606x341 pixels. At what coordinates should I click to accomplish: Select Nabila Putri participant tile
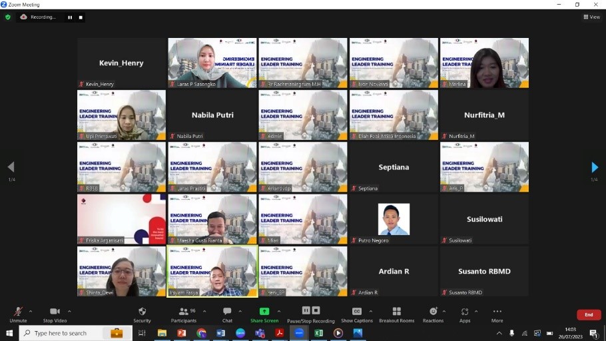click(212, 115)
